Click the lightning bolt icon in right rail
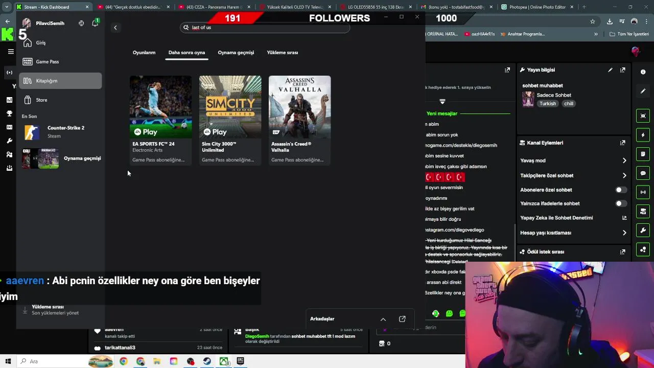654x368 pixels. 643,135
